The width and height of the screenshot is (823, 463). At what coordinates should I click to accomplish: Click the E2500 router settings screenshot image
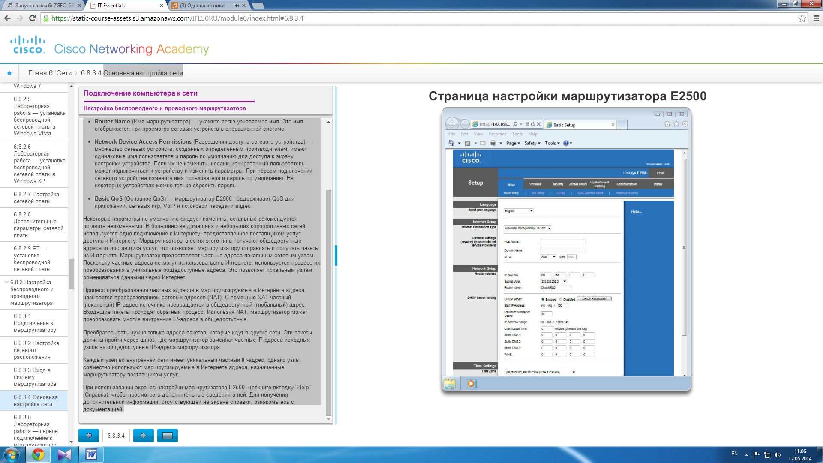[566, 249]
